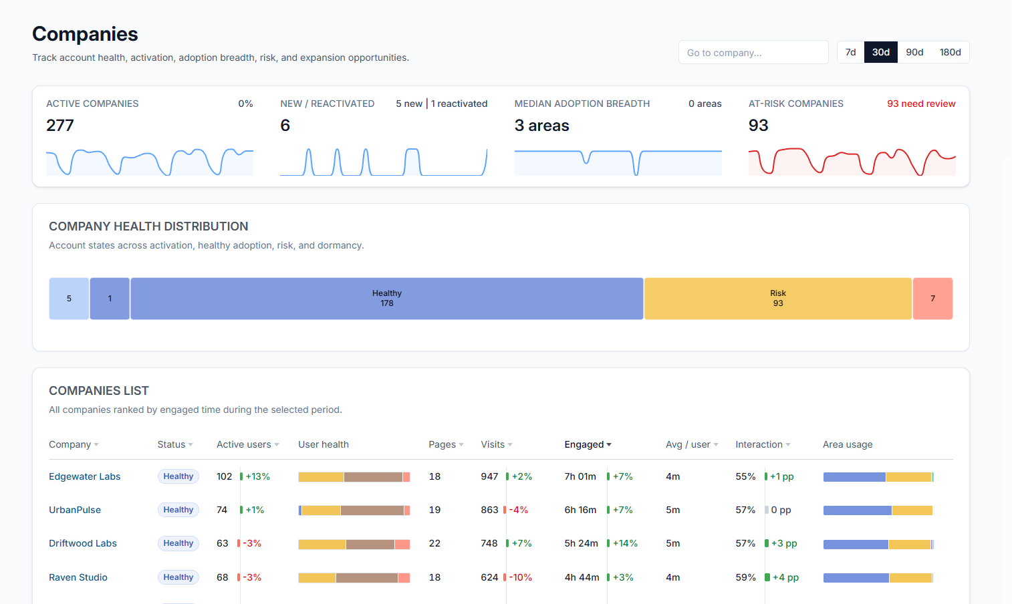Click the 277 active companies value
The height and width of the screenshot is (604, 1012).
(60, 126)
